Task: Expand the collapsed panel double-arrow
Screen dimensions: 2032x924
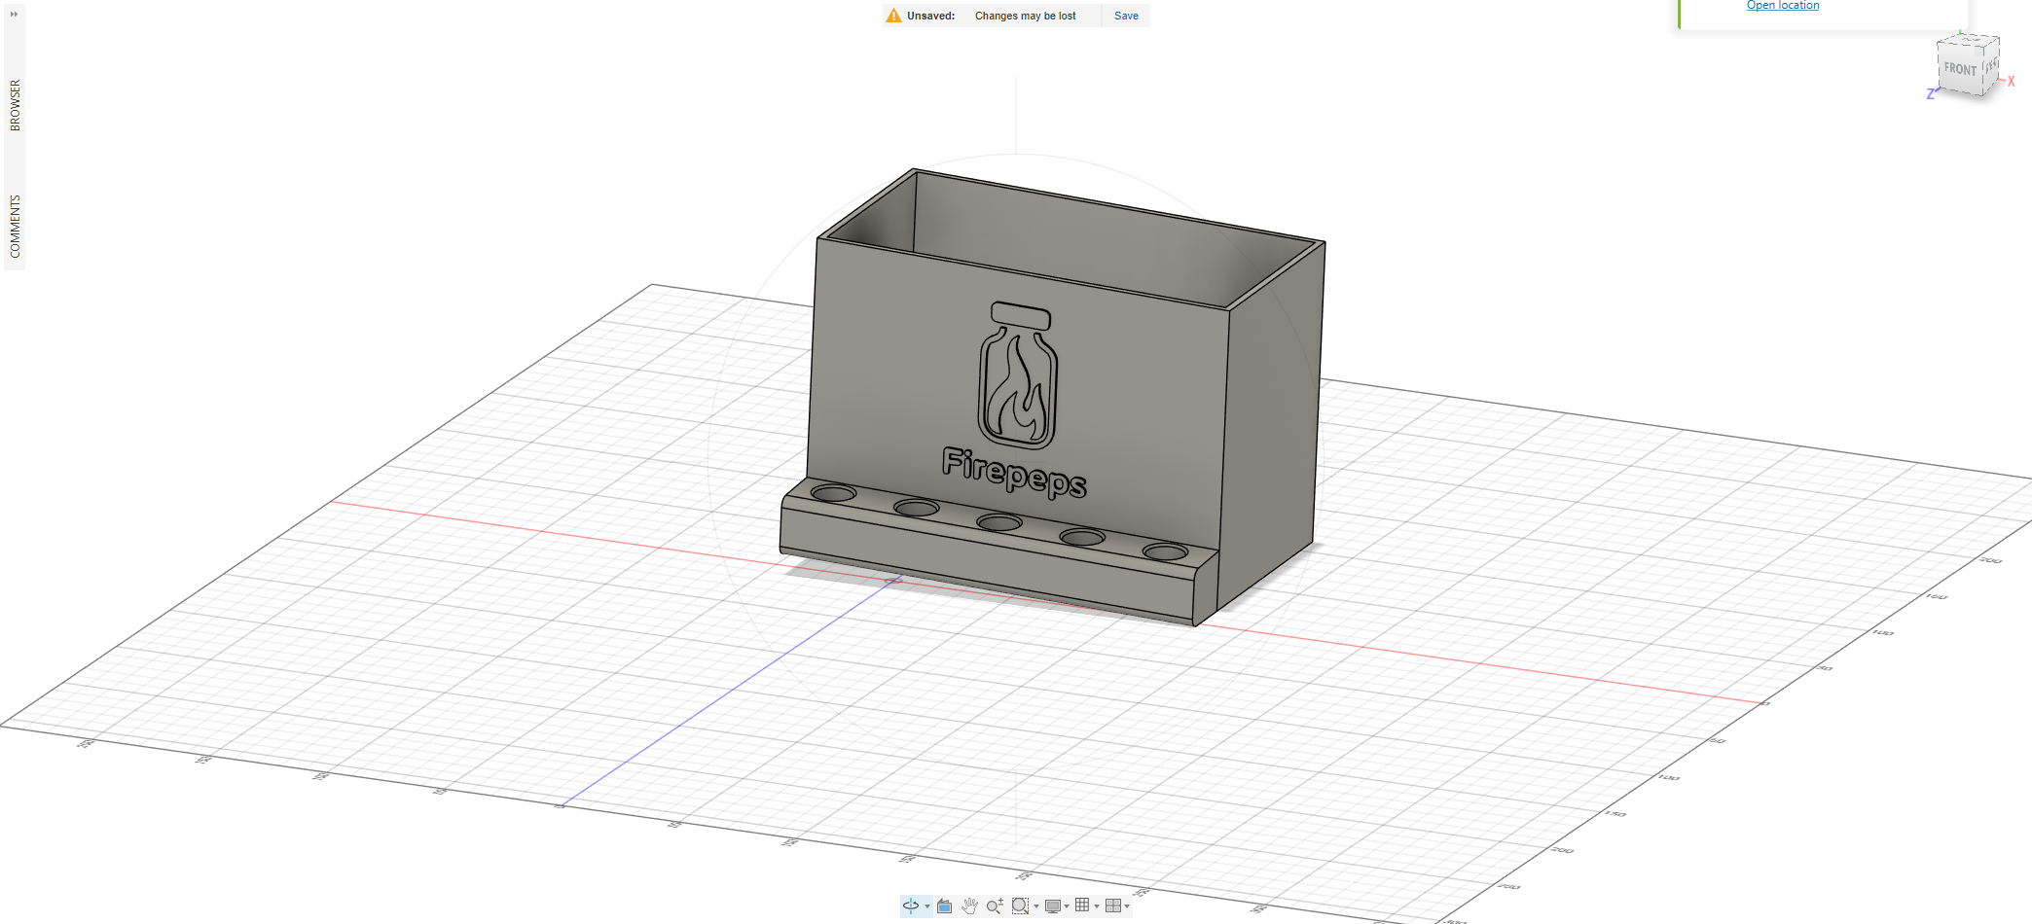Action: (x=15, y=14)
